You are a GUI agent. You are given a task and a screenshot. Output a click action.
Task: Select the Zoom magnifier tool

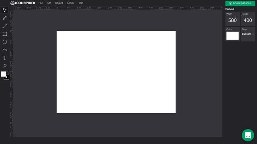pyautogui.click(x=4, y=66)
